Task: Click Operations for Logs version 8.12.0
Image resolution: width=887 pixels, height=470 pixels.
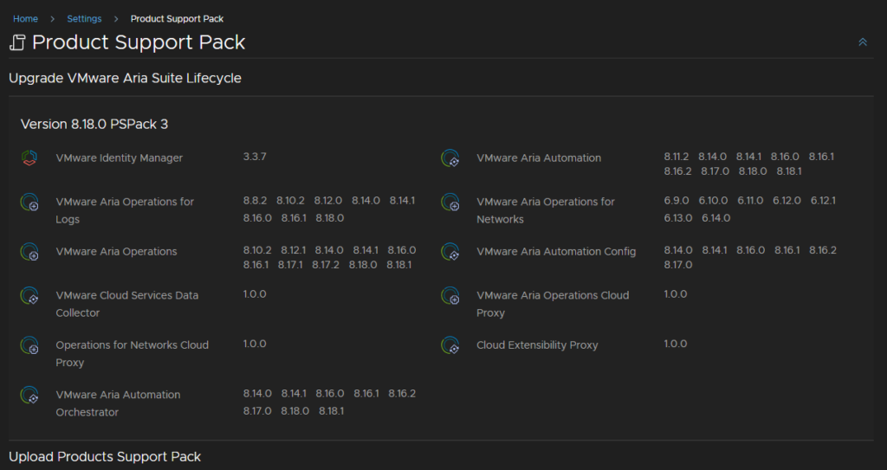Action: tap(328, 201)
